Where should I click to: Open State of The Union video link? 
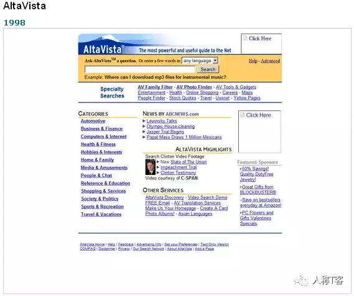189,162
